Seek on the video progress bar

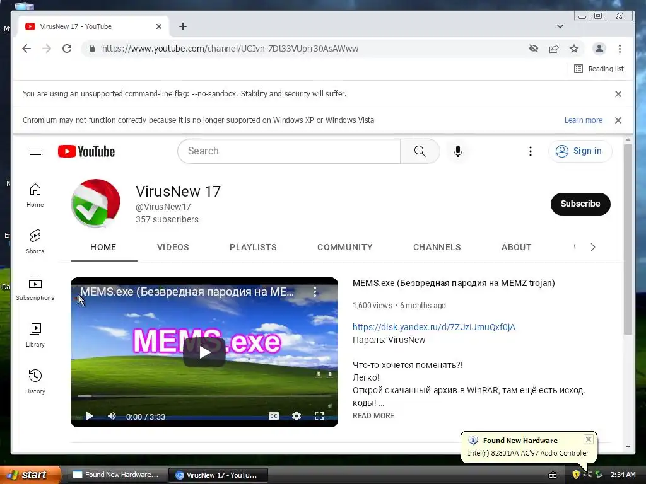pos(204,396)
